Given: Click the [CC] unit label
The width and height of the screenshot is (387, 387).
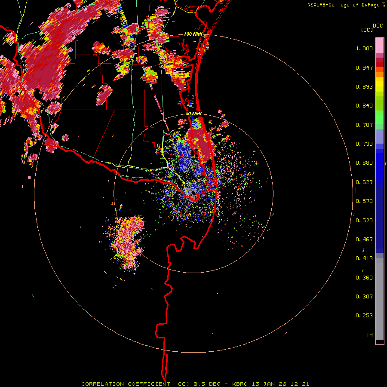Looking at the screenshot, I should pos(367,30).
